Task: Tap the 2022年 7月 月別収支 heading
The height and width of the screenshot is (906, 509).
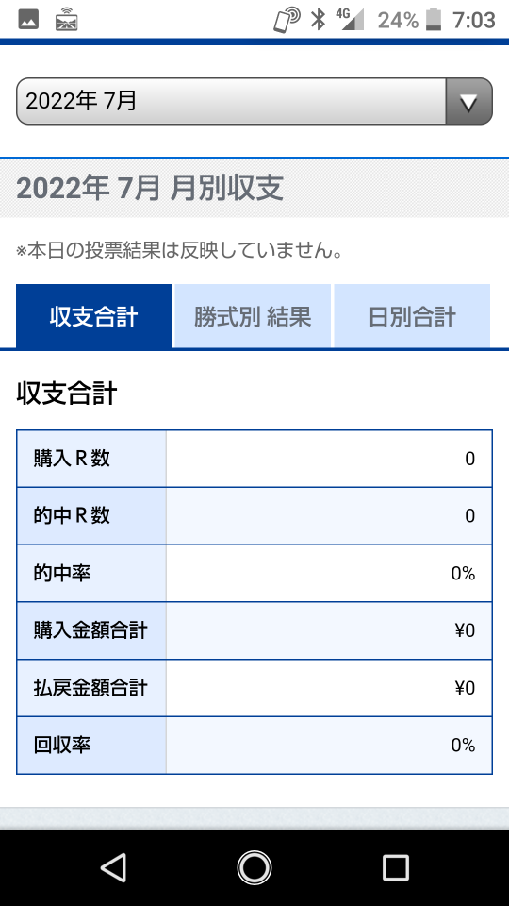Action: (x=150, y=188)
